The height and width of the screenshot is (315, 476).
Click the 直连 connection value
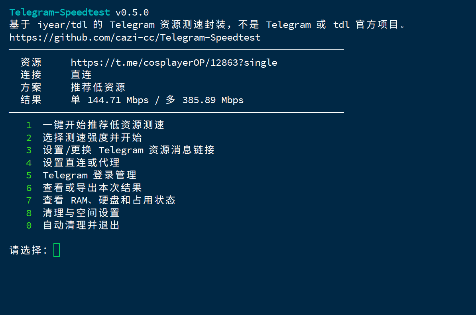[81, 75]
